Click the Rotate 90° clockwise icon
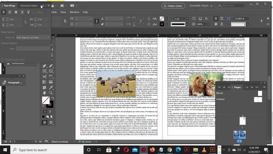The image size is (273, 154). tap(128, 18)
